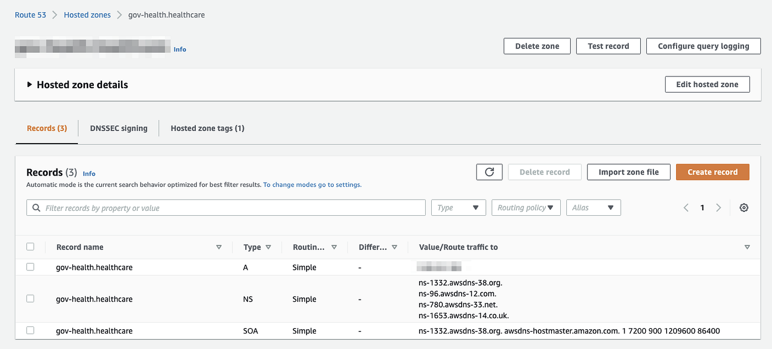Click gov-health.healthcare breadcrumb text
This screenshot has width=772, height=349.
167,15
